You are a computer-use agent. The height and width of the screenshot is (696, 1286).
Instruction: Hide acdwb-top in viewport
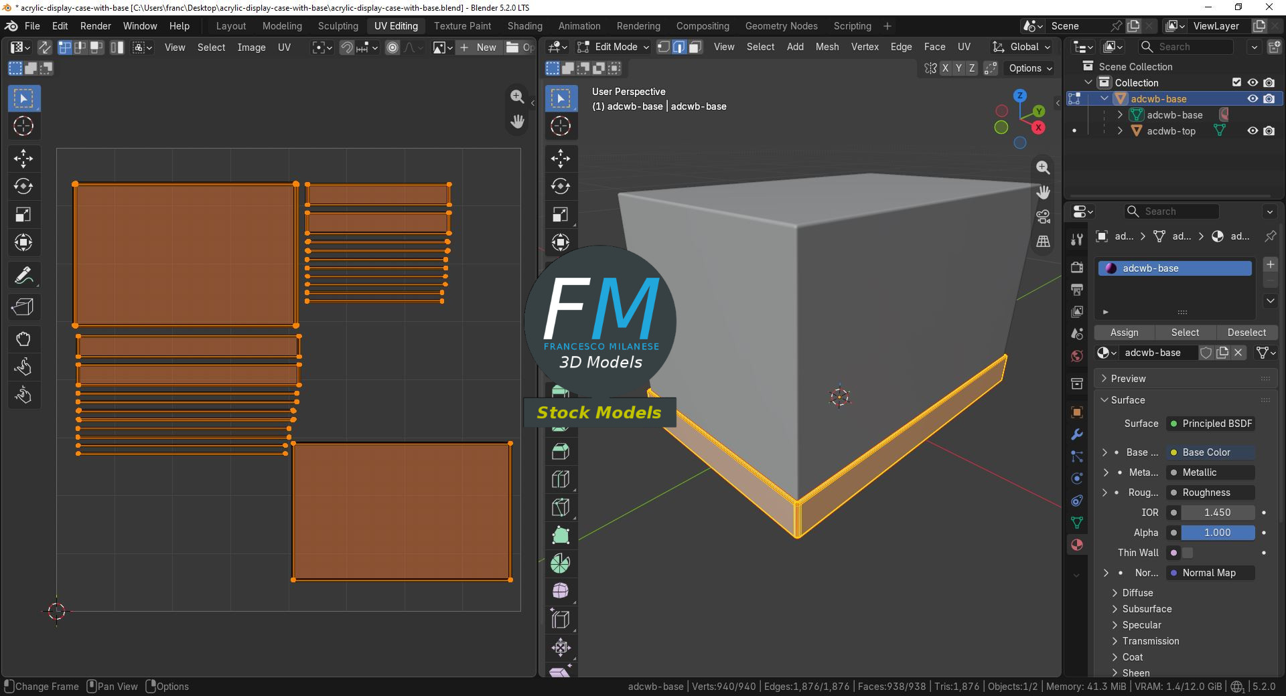1253,131
